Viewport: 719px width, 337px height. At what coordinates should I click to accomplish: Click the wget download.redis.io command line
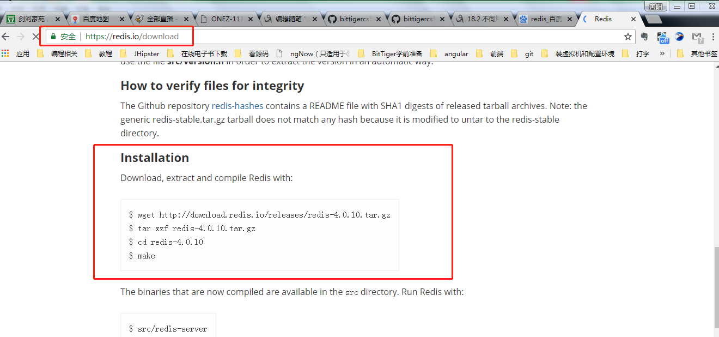260,215
